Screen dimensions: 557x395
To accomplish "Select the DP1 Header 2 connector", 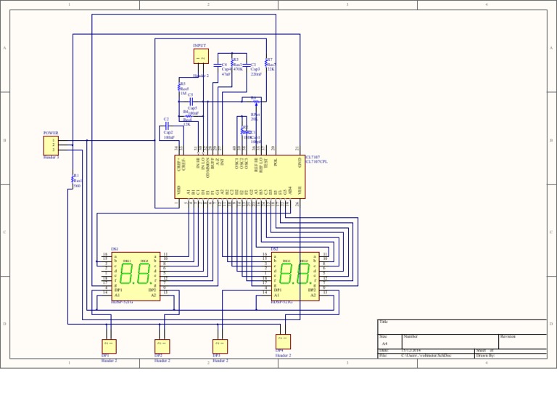I will (x=109, y=346).
